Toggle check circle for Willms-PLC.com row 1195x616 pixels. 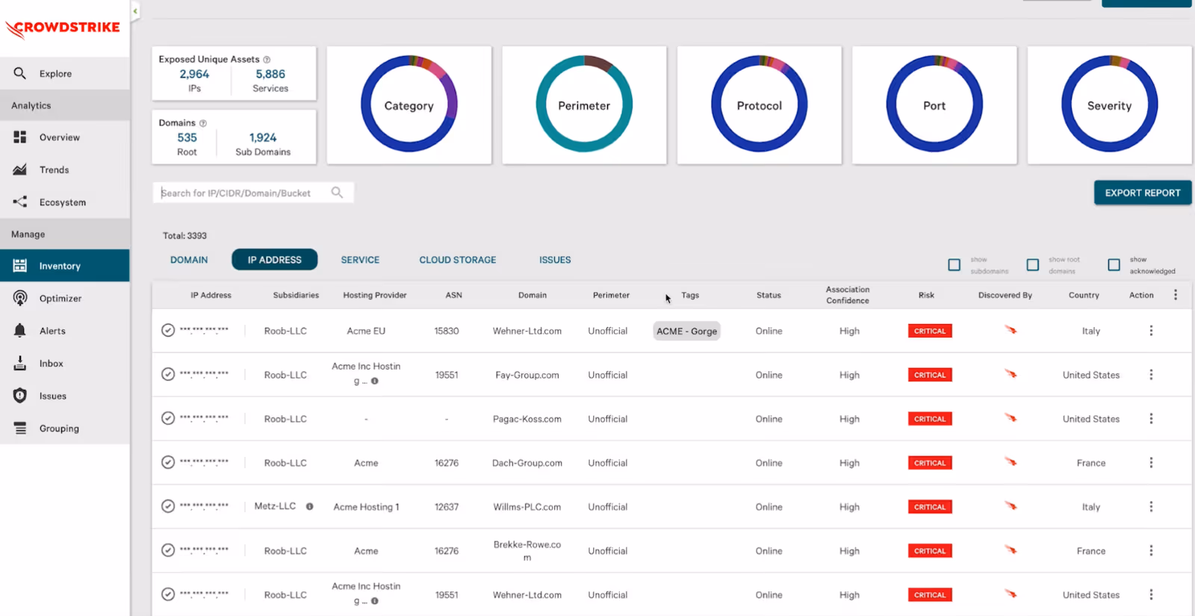[168, 506]
